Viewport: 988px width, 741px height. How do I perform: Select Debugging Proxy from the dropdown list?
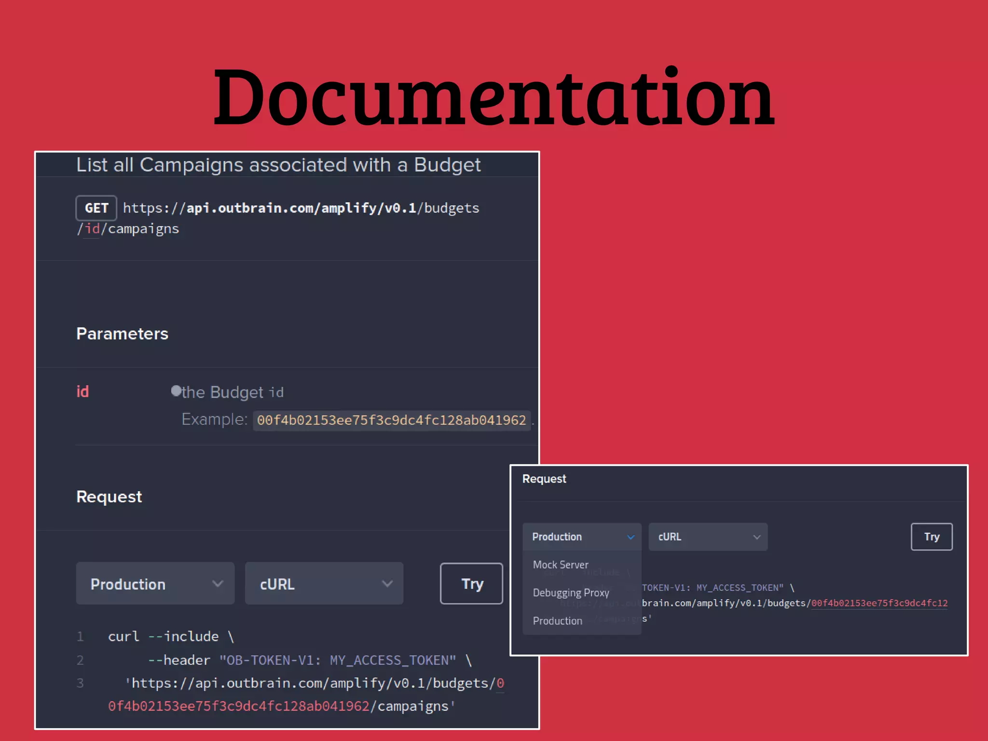pyautogui.click(x=571, y=593)
